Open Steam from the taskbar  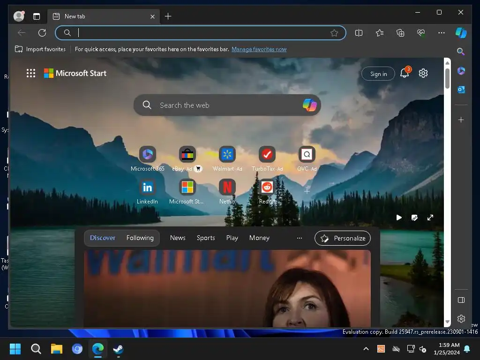click(x=119, y=349)
